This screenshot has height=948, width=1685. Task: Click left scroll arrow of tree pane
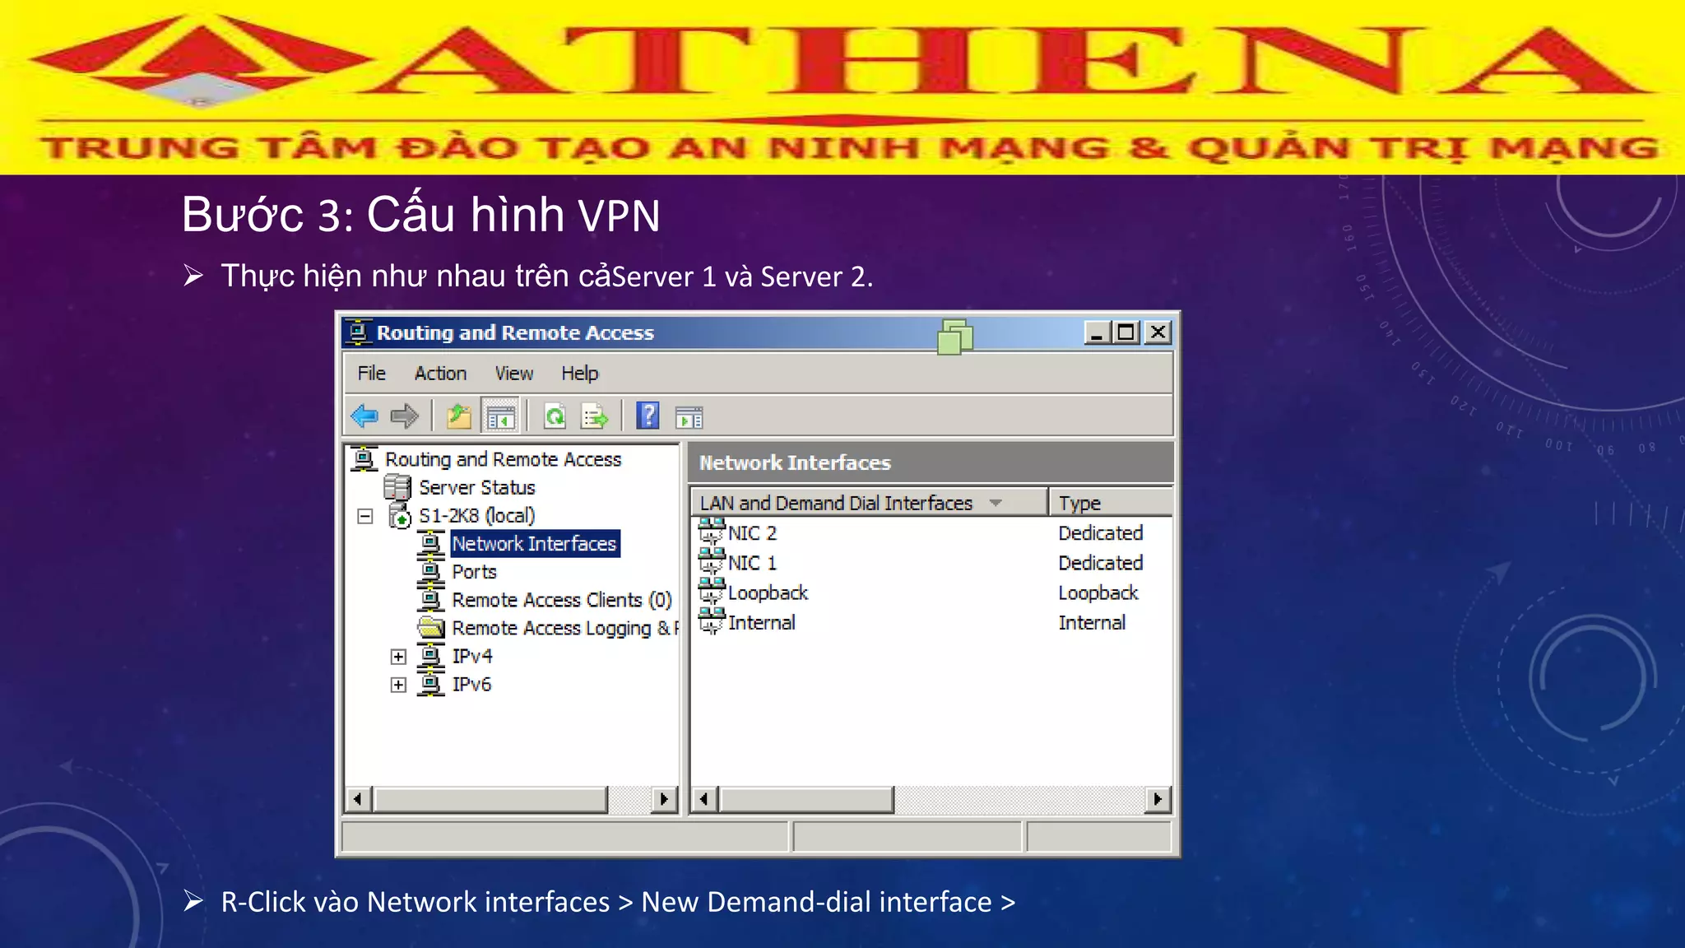358,799
